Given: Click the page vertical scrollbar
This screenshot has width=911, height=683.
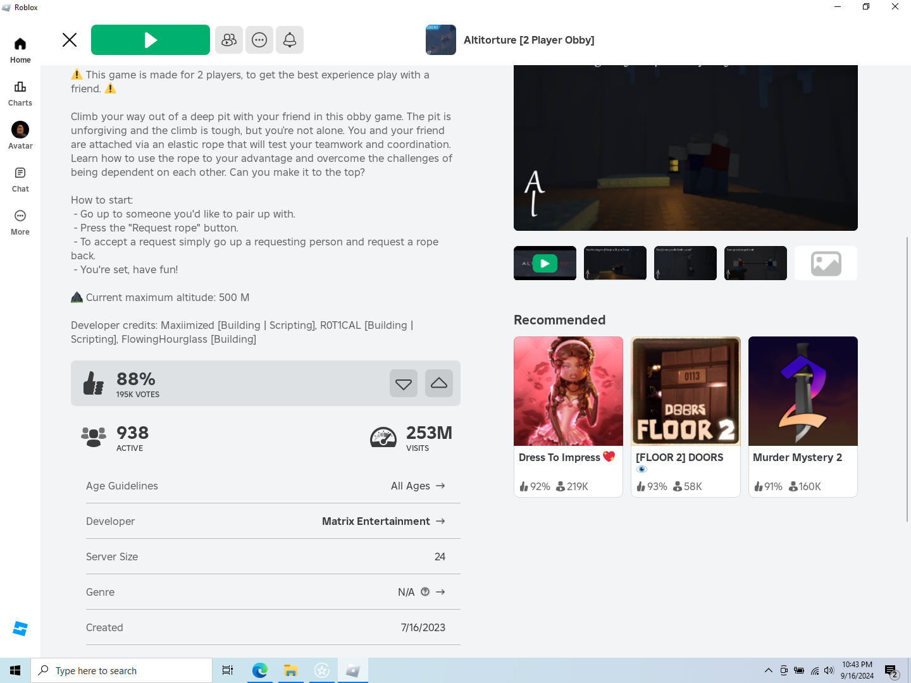Looking at the screenshot, I should [907, 379].
